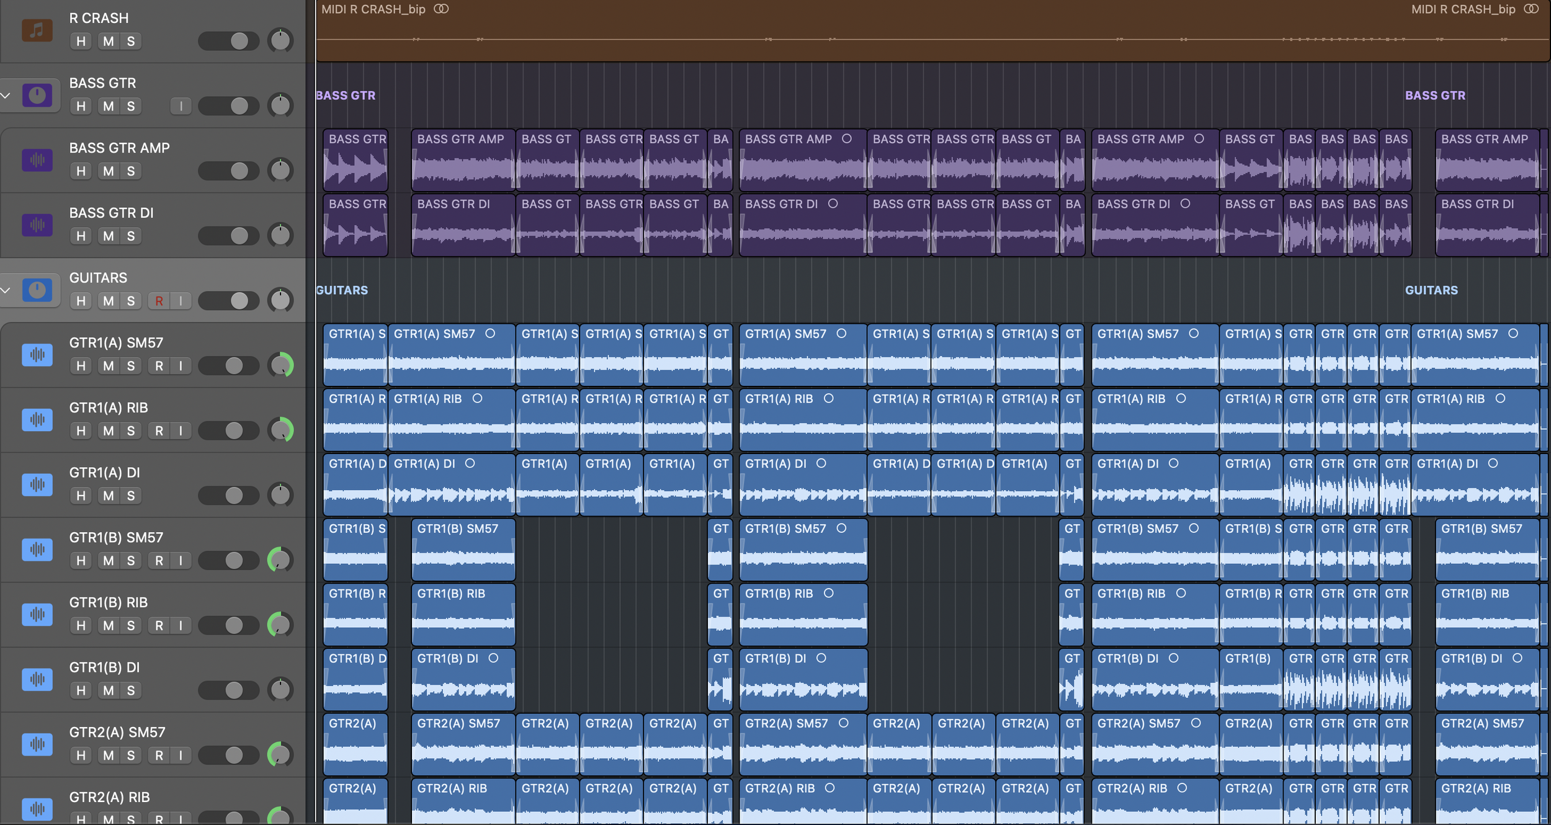
Task: Click the GUITARS summing stack icon
Action: [37, 290]
